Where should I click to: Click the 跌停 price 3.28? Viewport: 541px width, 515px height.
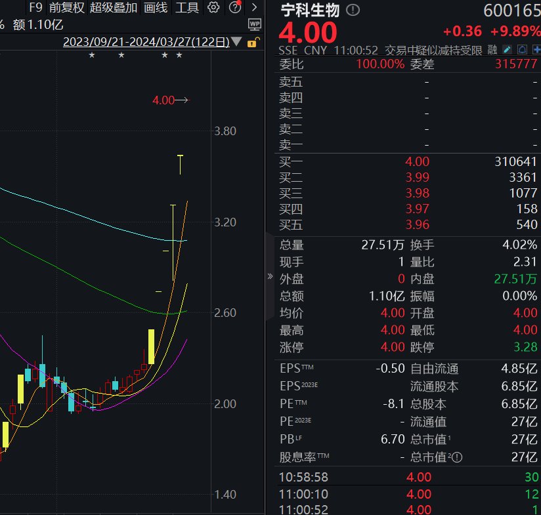tap(525, 347)
